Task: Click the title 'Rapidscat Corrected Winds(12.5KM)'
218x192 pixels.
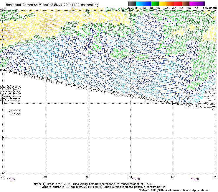Action: 34,5
